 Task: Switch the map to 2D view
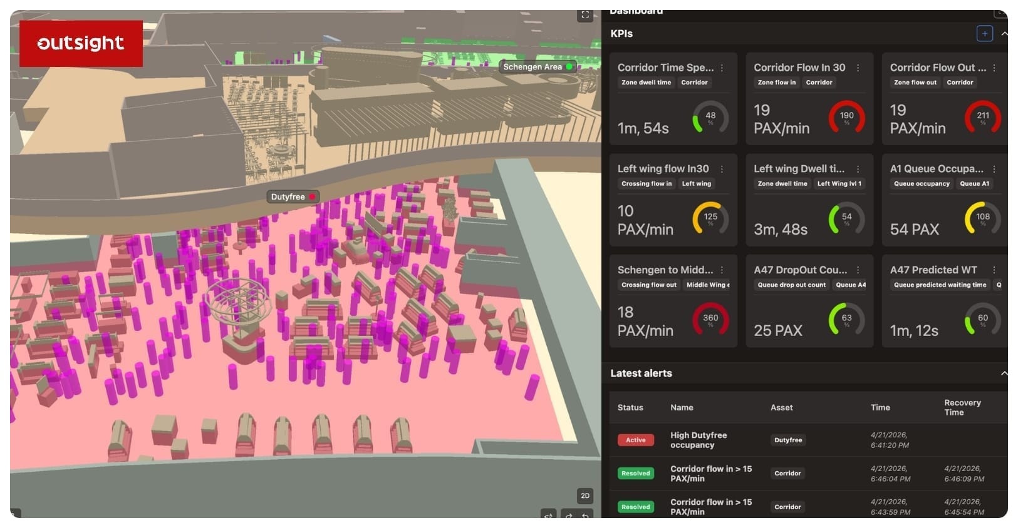pos(585,495)
